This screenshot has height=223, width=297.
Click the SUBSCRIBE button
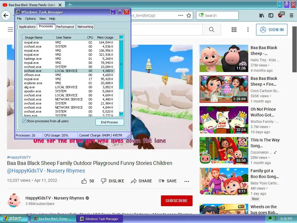pyautogui.click(x=177, y=201)
